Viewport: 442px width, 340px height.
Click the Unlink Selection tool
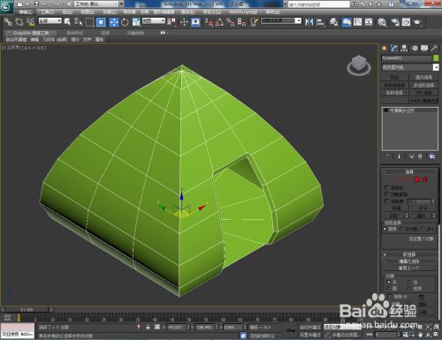(19, 22)
